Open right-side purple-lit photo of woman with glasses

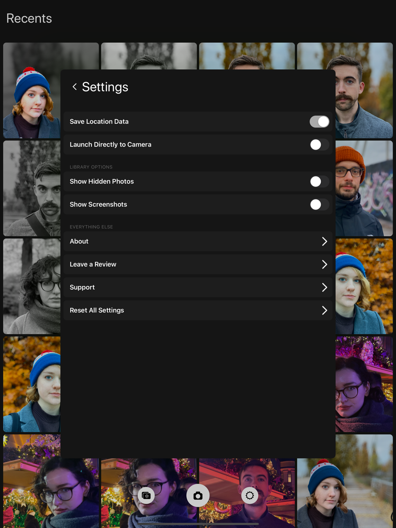[364, 384]
